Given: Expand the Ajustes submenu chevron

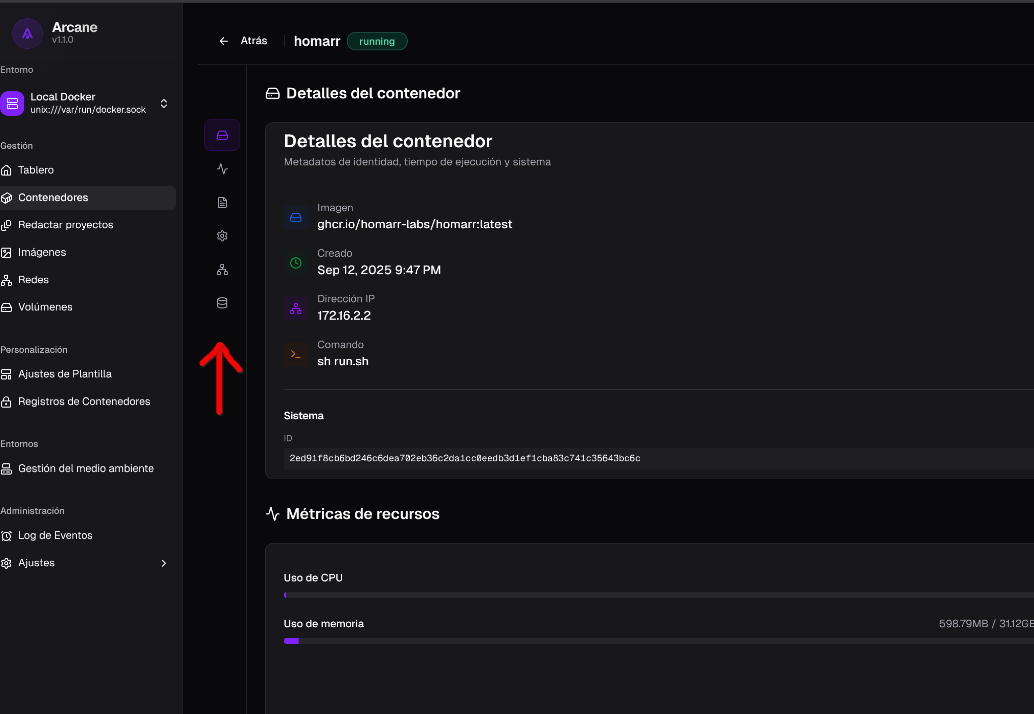Looking at the screenshot, I should coord(164,563).
